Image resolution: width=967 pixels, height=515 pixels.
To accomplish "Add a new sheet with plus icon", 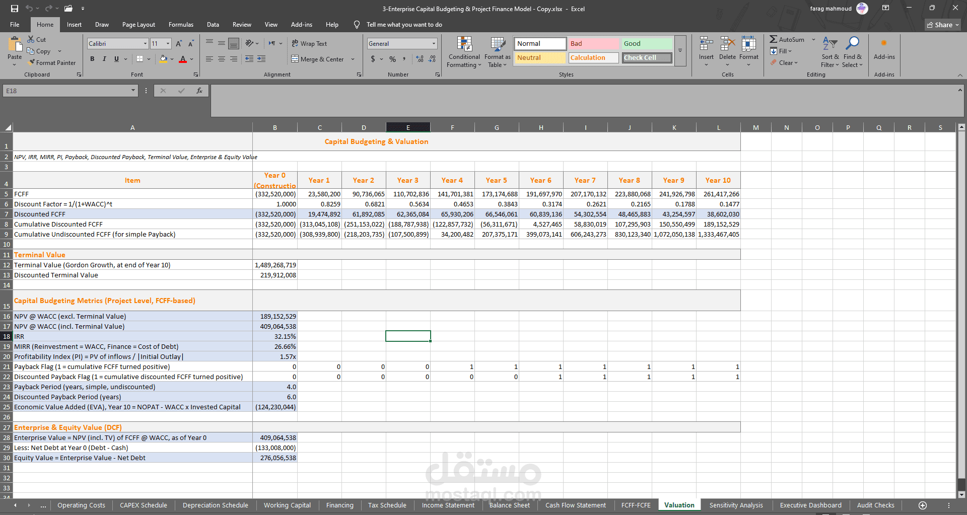I will (x=923, y=505).
